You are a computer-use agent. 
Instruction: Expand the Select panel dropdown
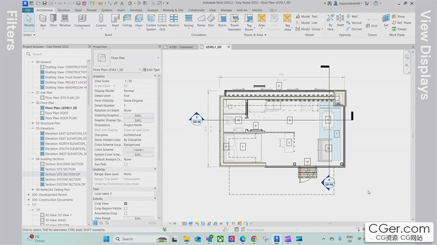pos(29,35)
